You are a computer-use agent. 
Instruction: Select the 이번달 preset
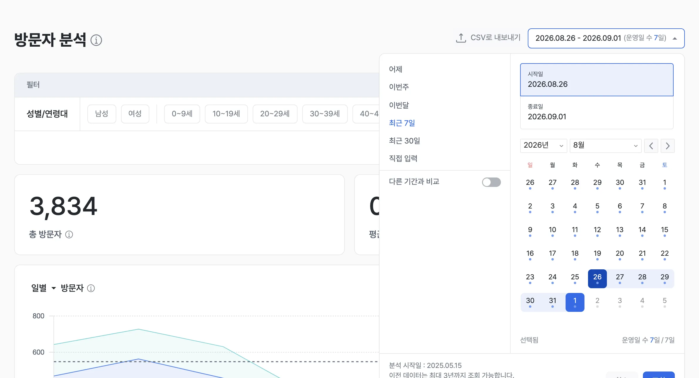pos(399,105)
